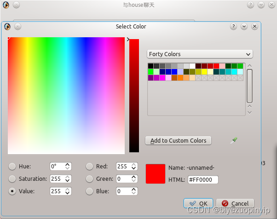The image size is (277, 219).
Task: Increase the Hue value with up arrow
Action: pos(67,164)
